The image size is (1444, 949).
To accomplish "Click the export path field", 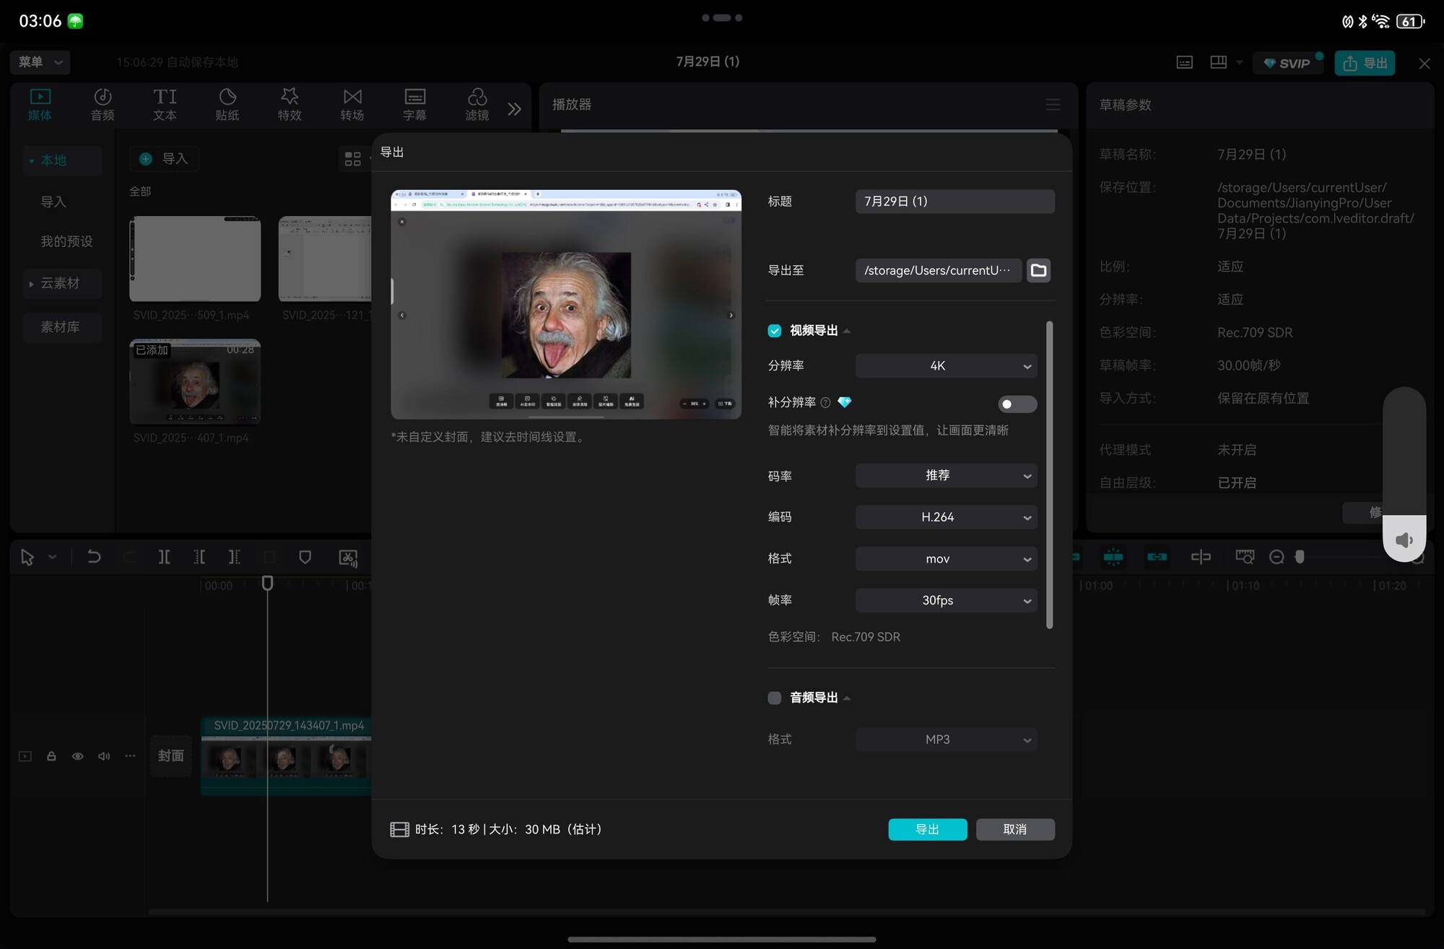I will [939, 270].
